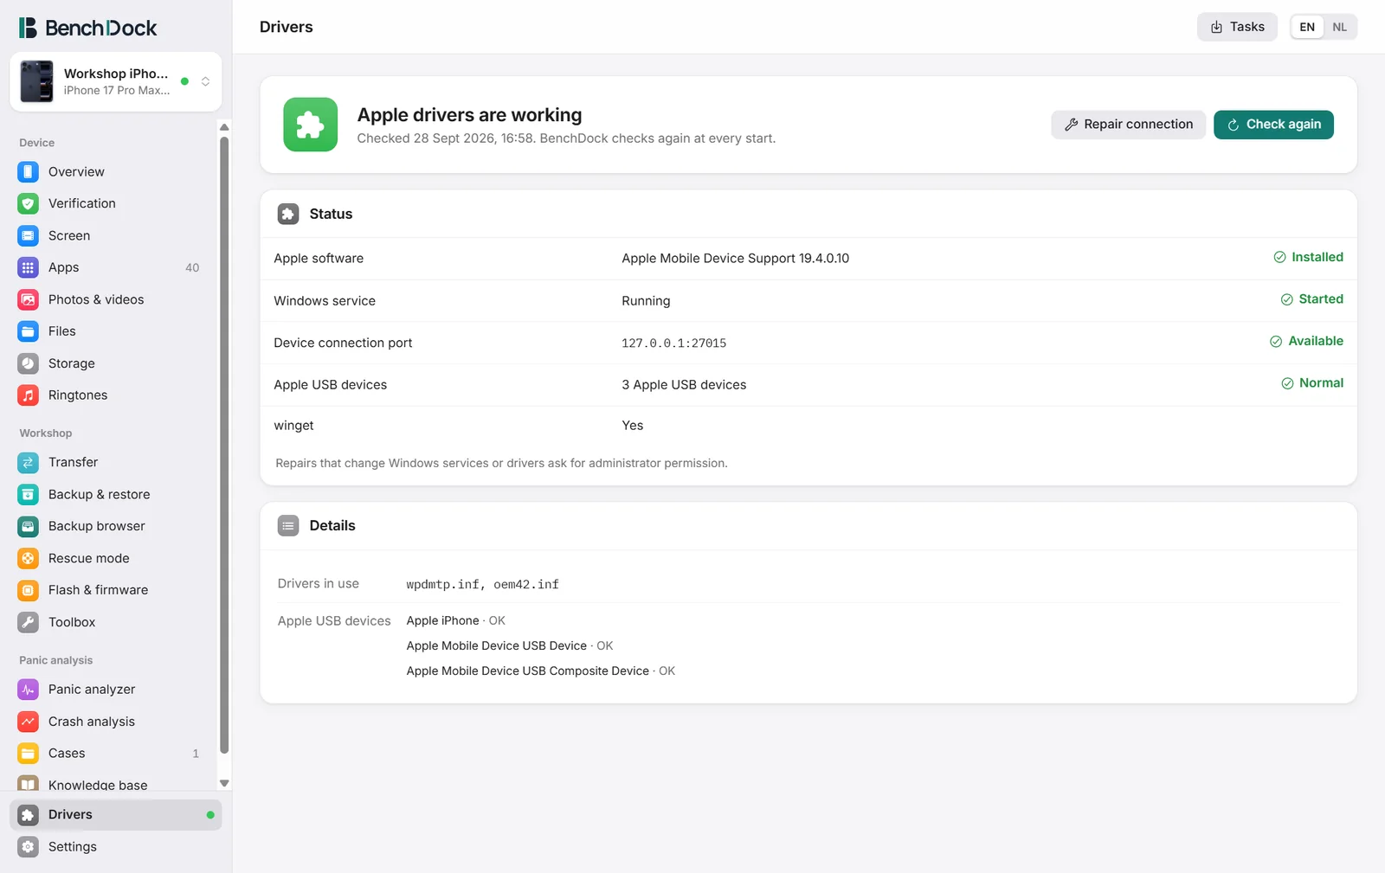This screenshot has width=1385, height=873.
Task: Open the Apps grid icon
Action: coord(29,267)
